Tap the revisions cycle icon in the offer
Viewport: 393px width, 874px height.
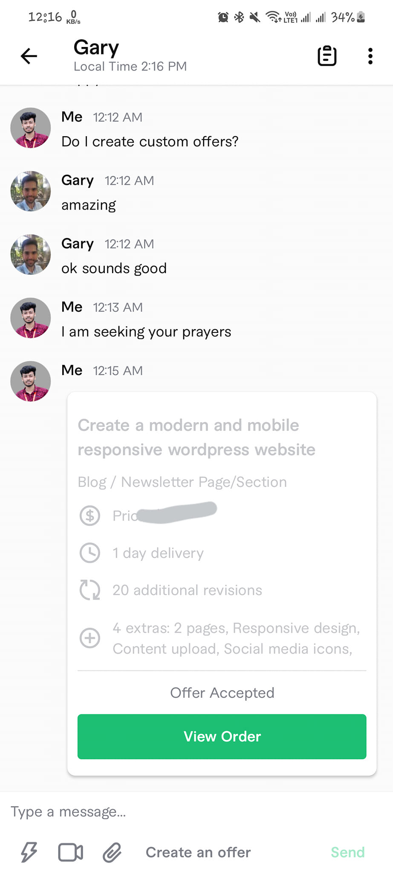(90, 590)
